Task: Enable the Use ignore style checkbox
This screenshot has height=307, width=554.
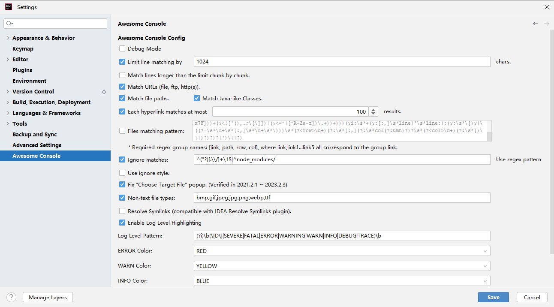Action: (122, 173)
